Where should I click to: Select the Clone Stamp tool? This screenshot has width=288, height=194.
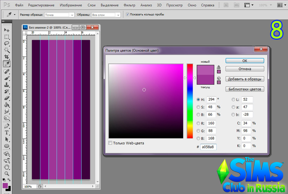[x=7, y=85]
